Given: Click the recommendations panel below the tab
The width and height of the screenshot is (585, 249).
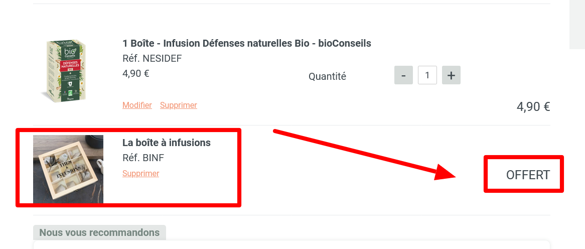Looking at the screenshot, I should (291, 245).
